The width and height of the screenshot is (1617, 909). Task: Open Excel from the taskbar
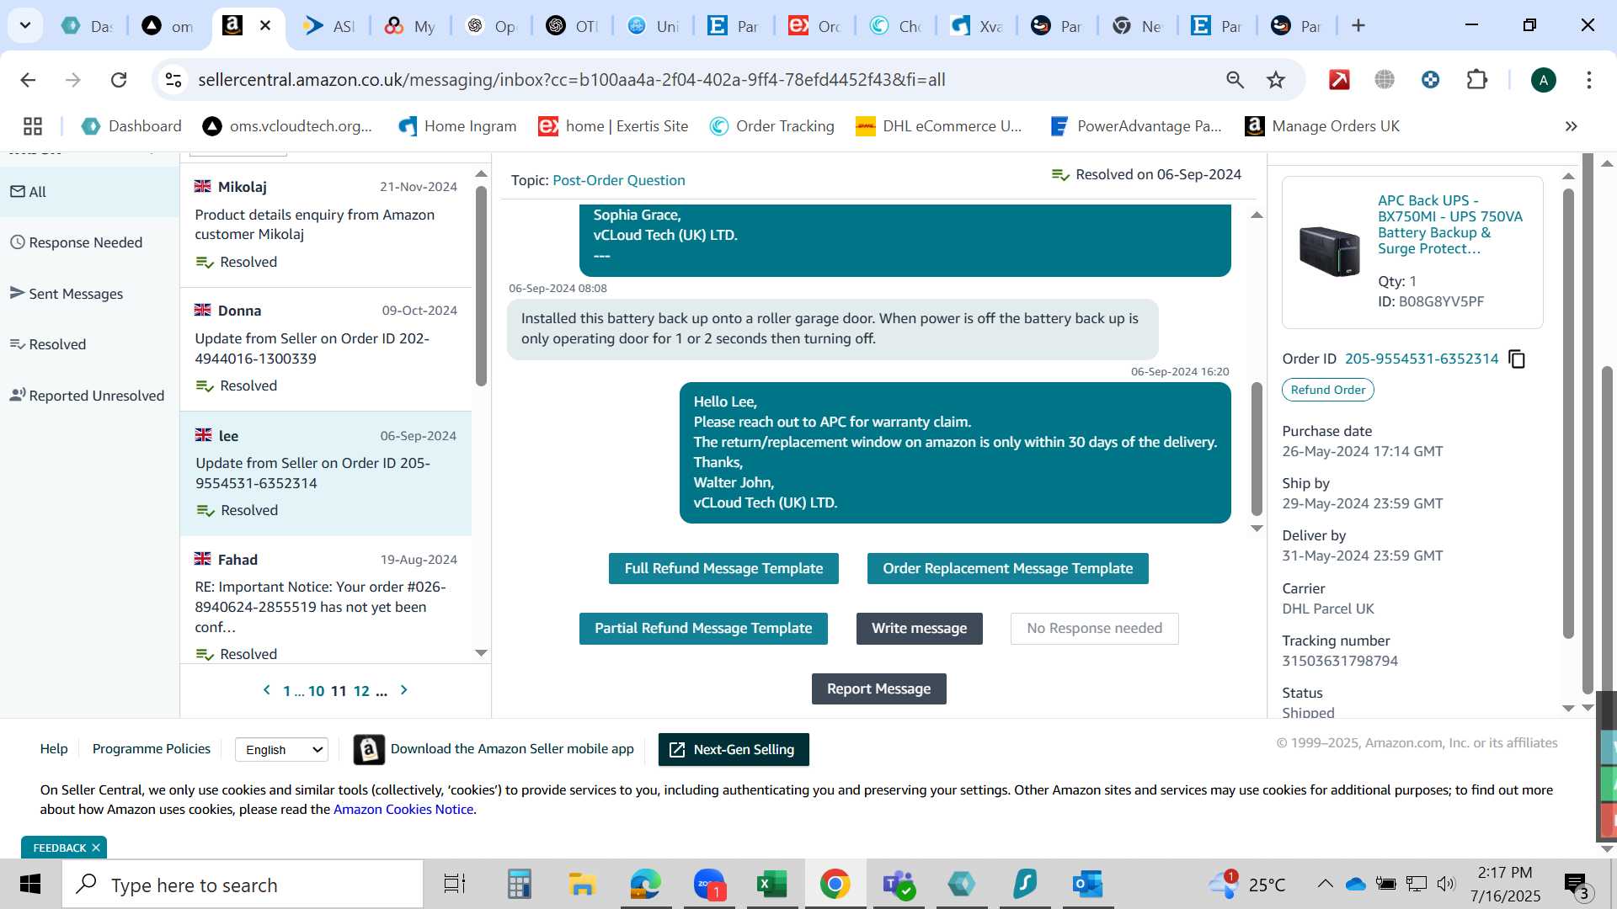(x=771, y=885)
